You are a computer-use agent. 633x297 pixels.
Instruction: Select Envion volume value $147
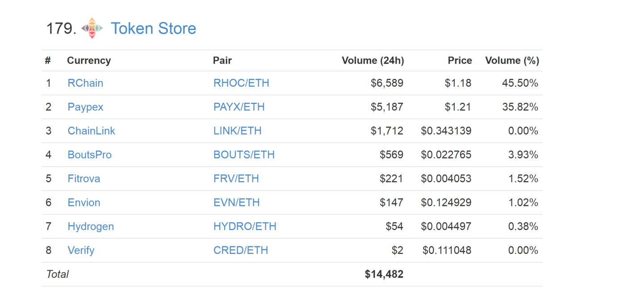tap(391, 203)
